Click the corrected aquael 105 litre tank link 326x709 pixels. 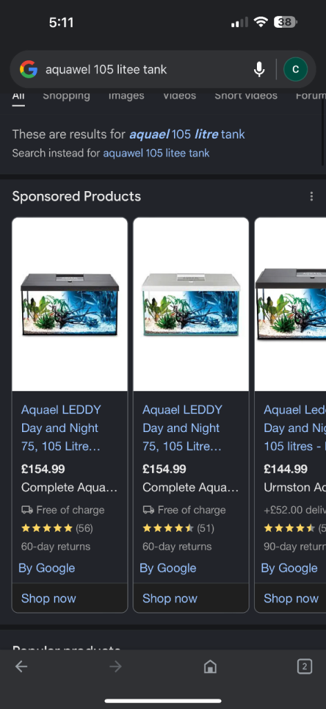187,134
